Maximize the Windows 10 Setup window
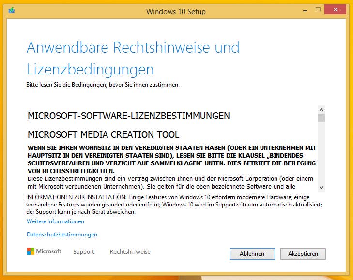 (318, 9)
